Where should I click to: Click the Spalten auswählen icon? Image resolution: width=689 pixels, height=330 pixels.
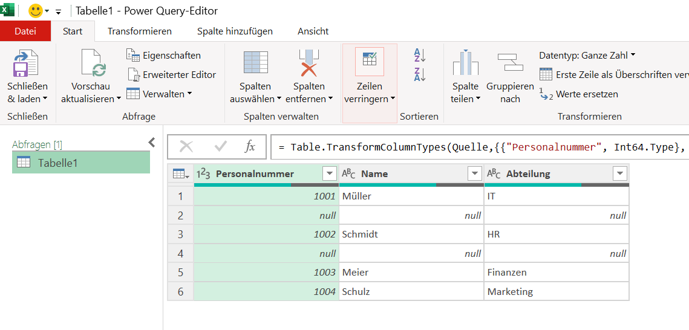[x=255, y=62]
